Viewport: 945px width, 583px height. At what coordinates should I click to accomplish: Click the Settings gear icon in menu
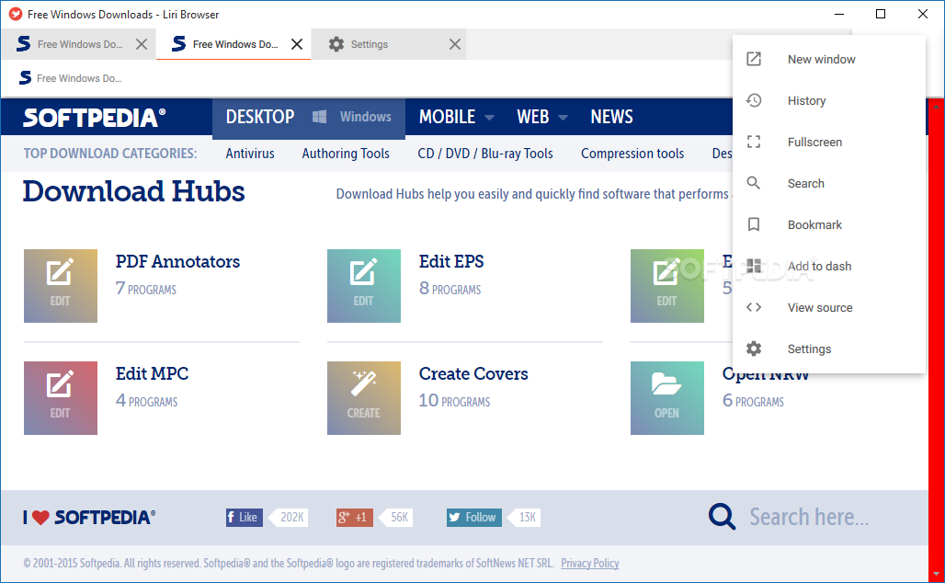click(754, 349)
